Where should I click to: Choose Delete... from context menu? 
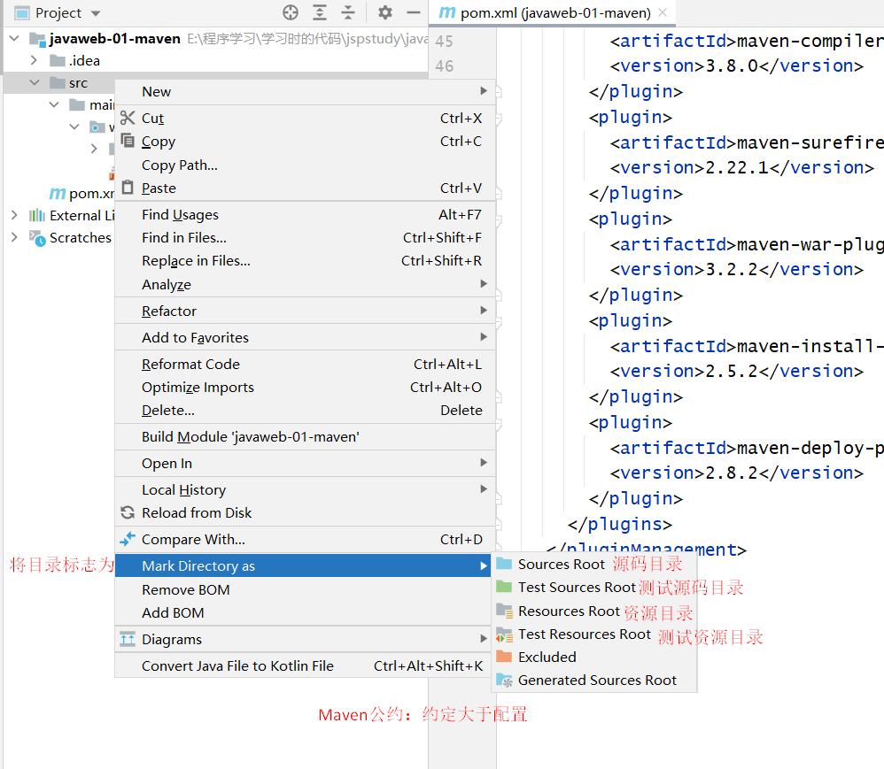pos(305,410)
